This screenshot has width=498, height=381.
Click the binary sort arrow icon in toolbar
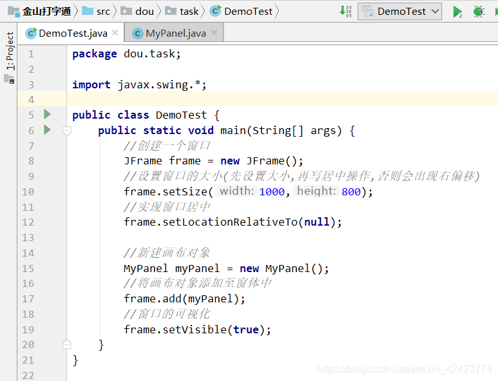(x=345, y=12)
